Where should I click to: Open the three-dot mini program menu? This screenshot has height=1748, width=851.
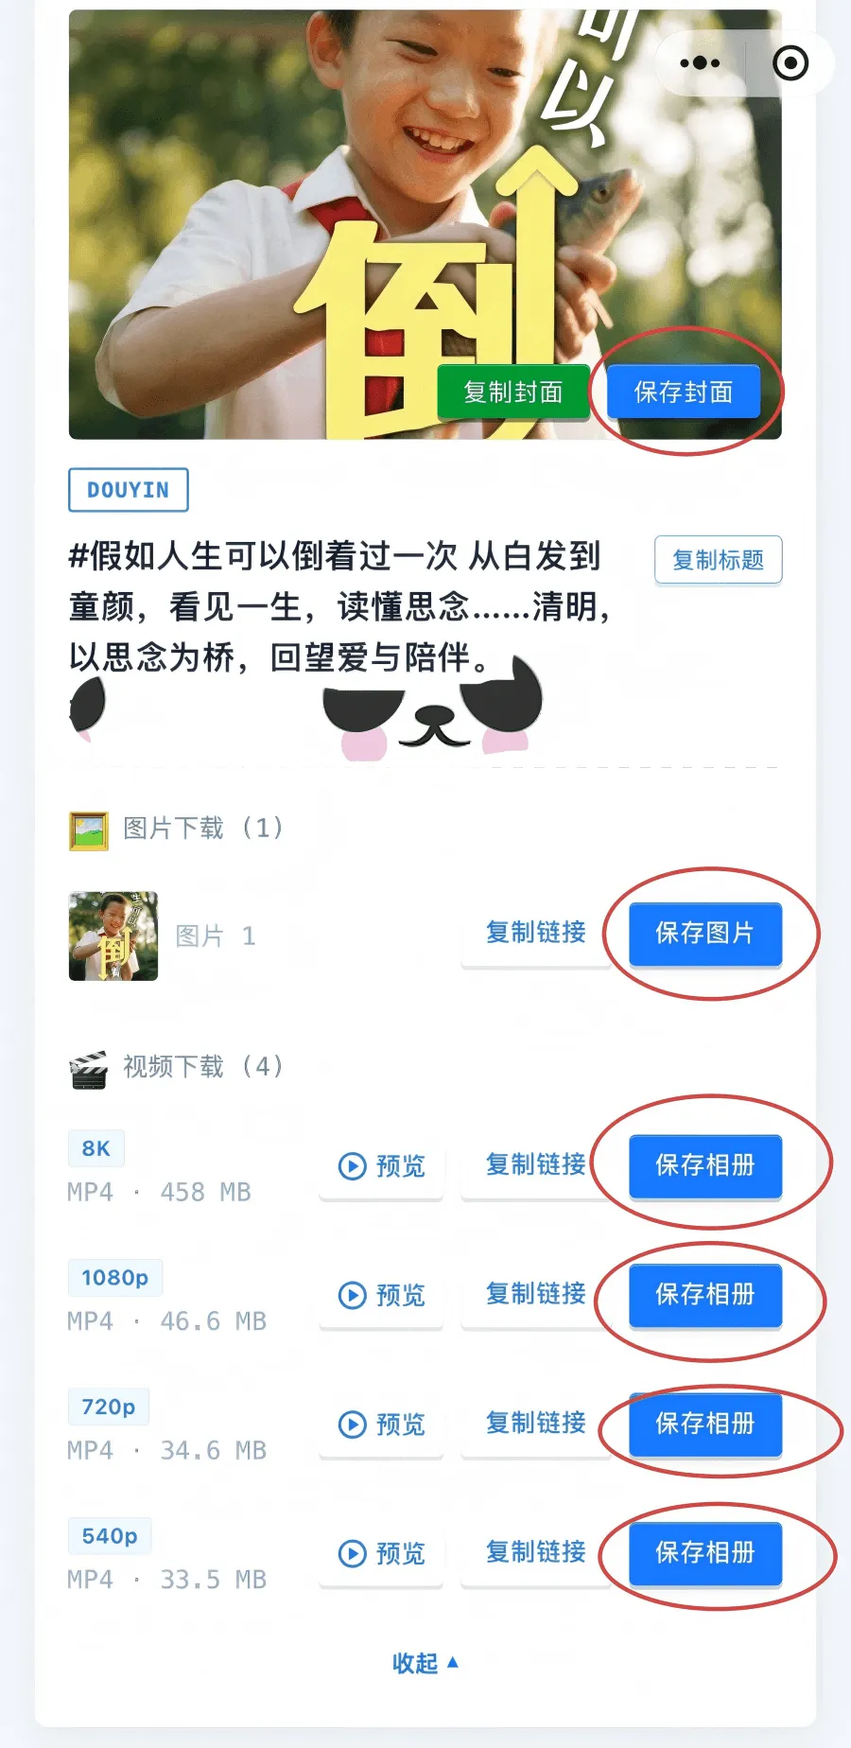[x=700, y=63]
